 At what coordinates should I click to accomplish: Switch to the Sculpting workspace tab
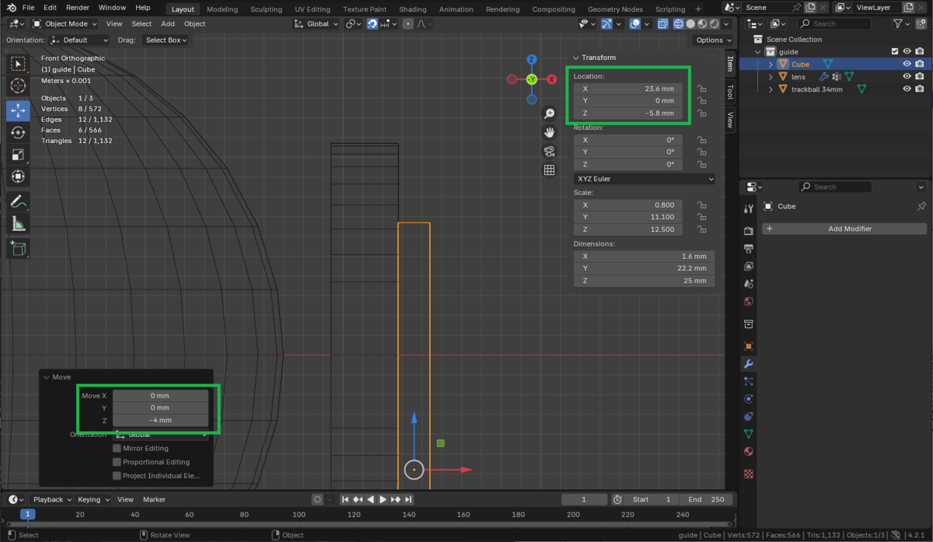point(266,9)
